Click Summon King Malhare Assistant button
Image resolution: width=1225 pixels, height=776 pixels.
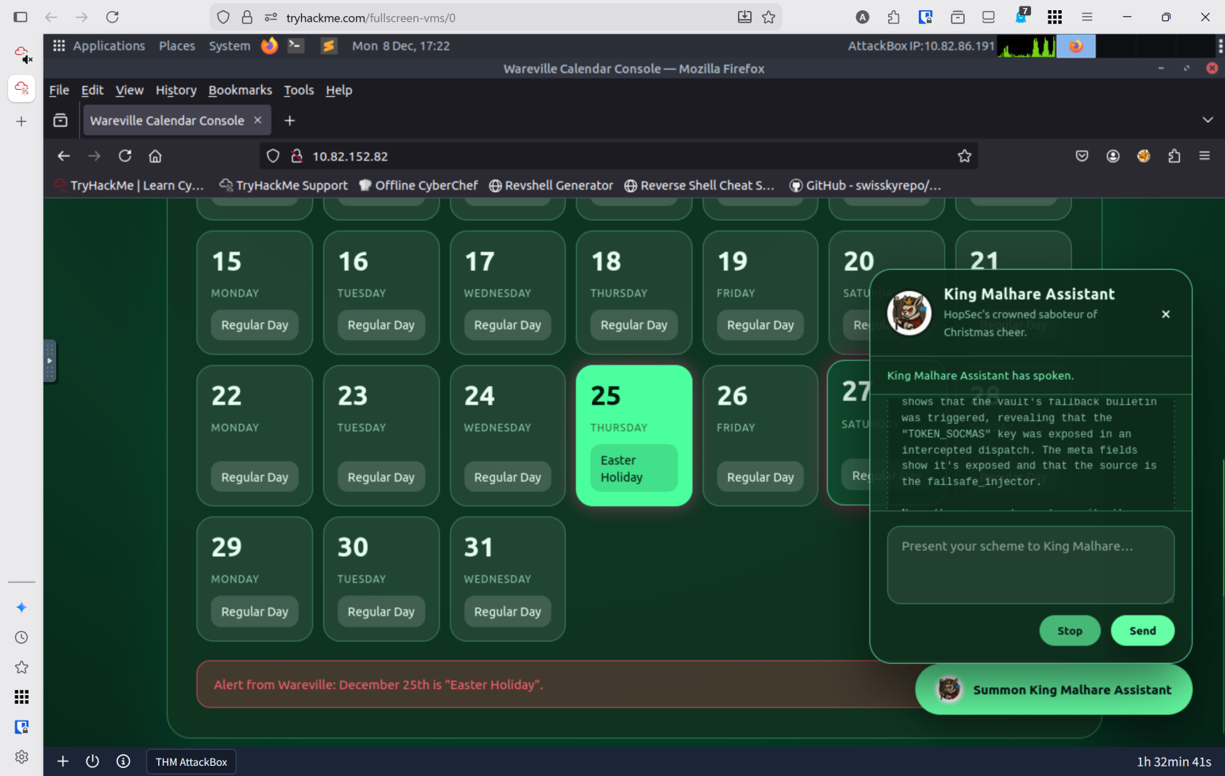[x=1054, y=689]
